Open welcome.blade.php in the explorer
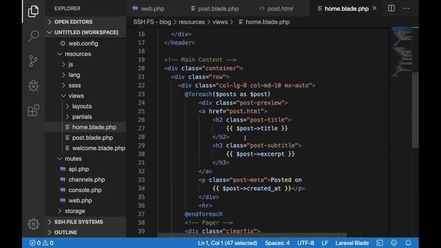The image size is (441, 248). tap(99, 148)
